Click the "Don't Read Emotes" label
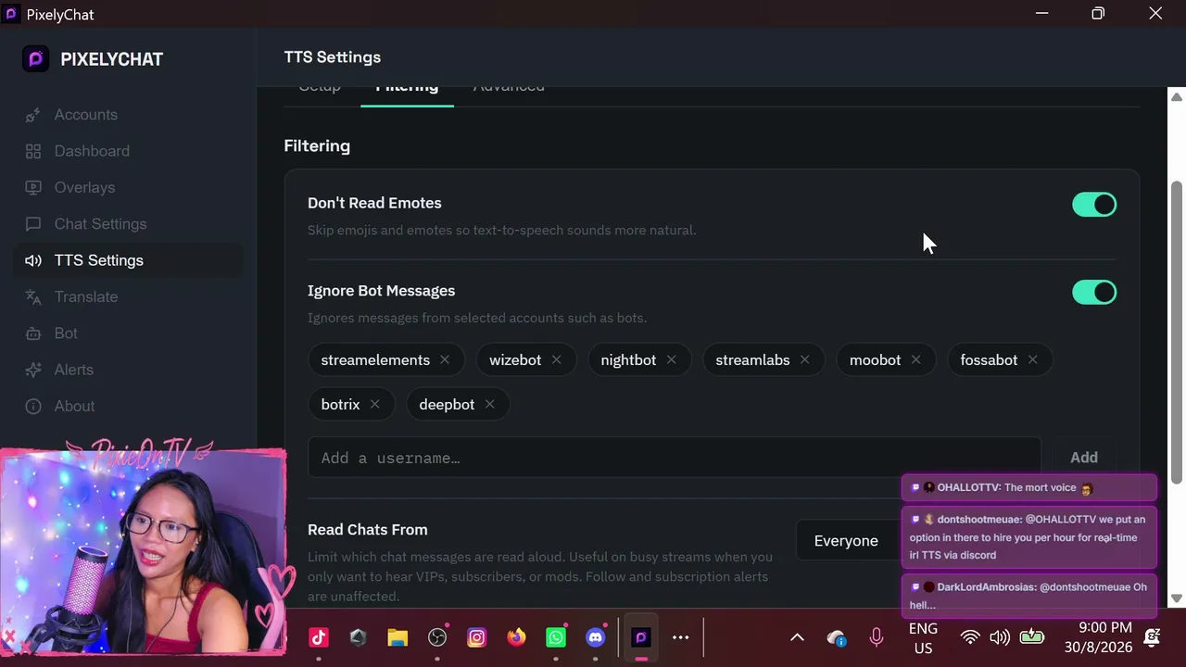The width and height of the screenshot is (1186, 667). pos(374,203)
